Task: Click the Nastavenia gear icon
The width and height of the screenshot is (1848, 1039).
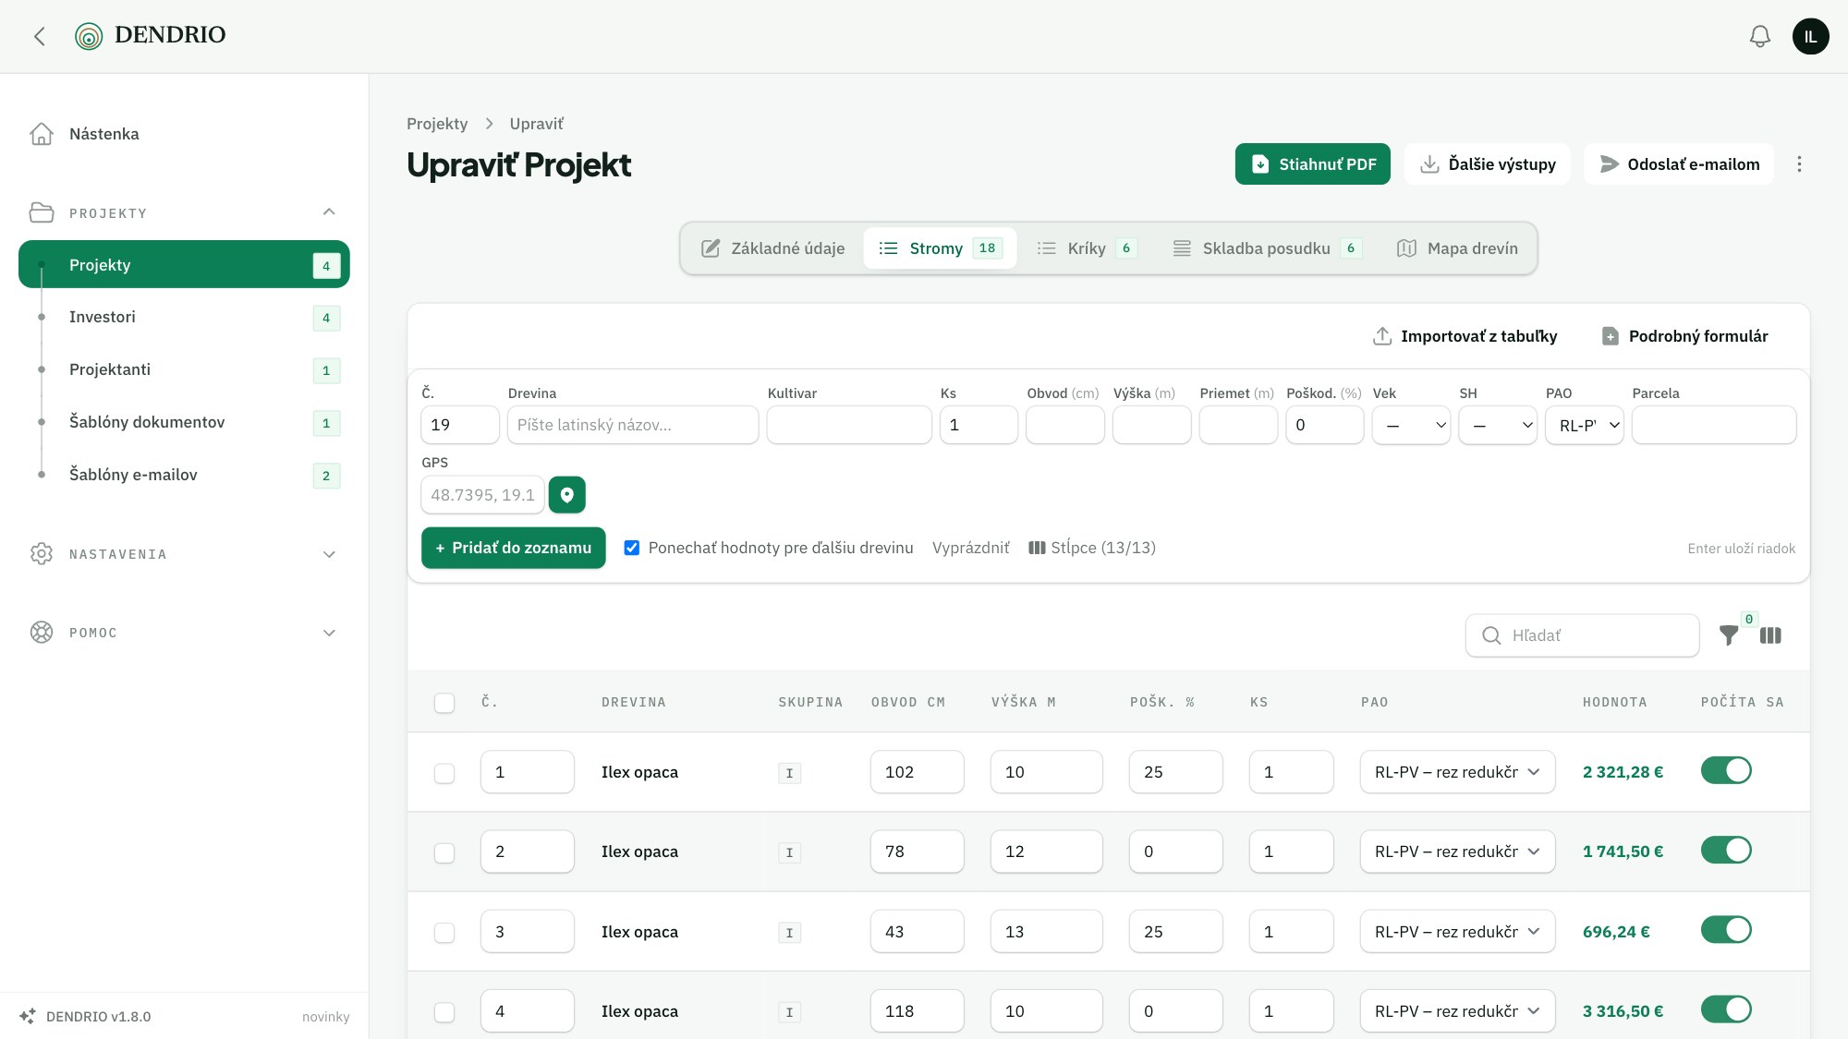Action: point(42,554)
